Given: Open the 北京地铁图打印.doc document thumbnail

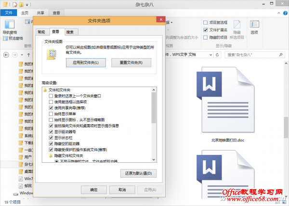Looking at the screenshot, I should (x=226, y=100).
